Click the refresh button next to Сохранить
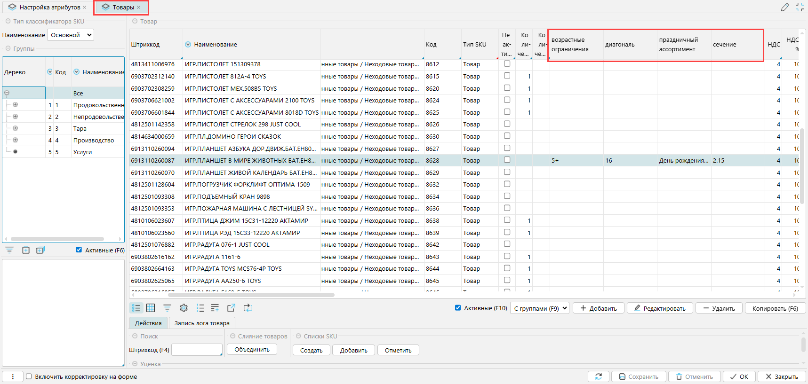 [599, 376]
